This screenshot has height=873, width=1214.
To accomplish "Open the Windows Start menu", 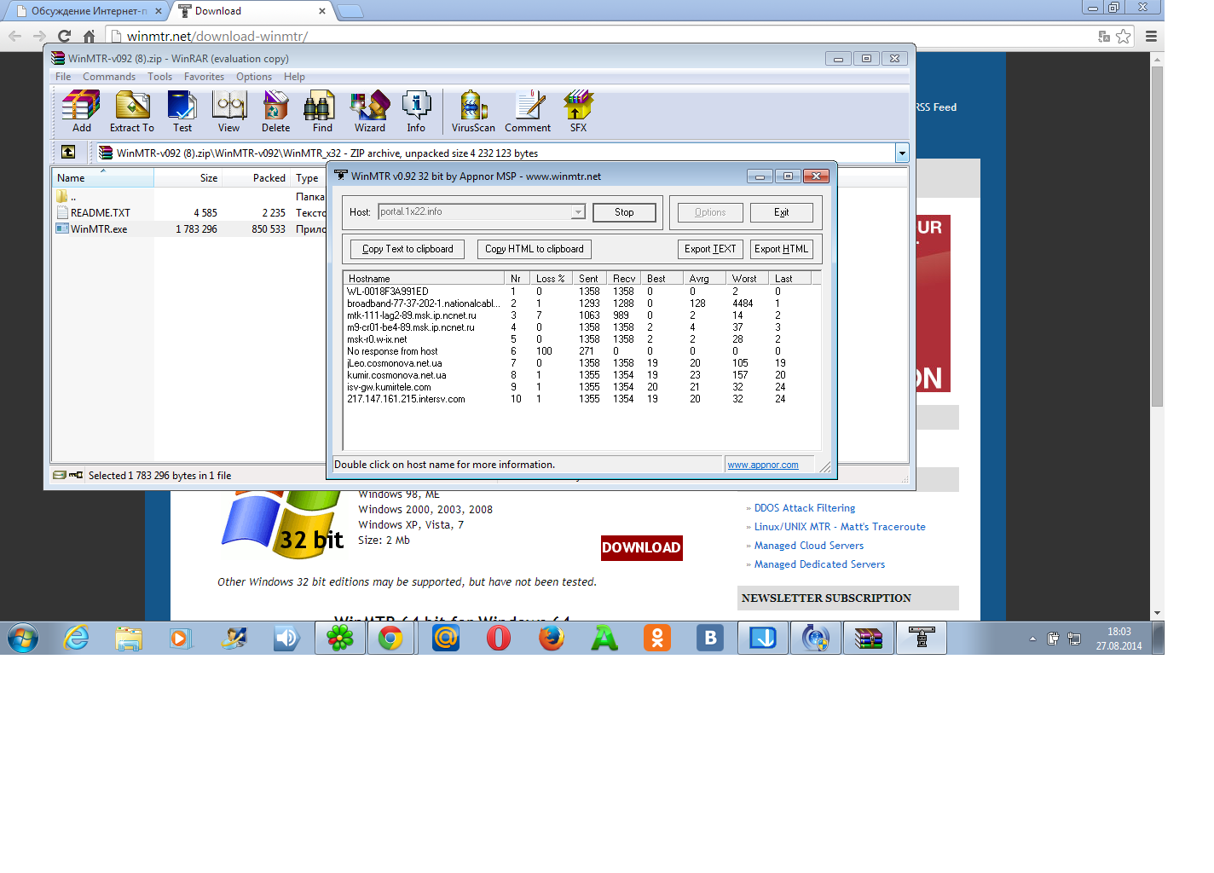I will [x=23, y=638].
